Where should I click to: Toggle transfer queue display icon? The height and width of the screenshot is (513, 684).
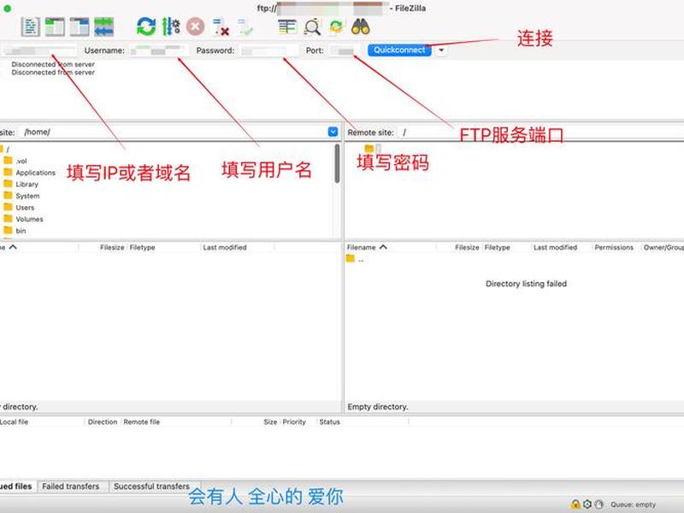(x=103, y=27)
